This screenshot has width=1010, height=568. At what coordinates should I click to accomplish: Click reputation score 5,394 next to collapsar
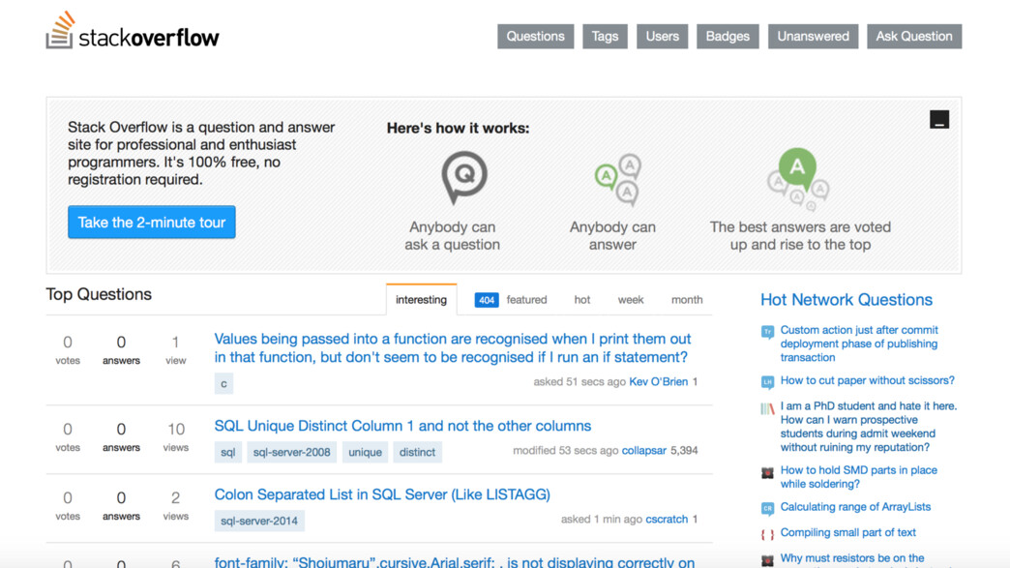tap(684, 450)
